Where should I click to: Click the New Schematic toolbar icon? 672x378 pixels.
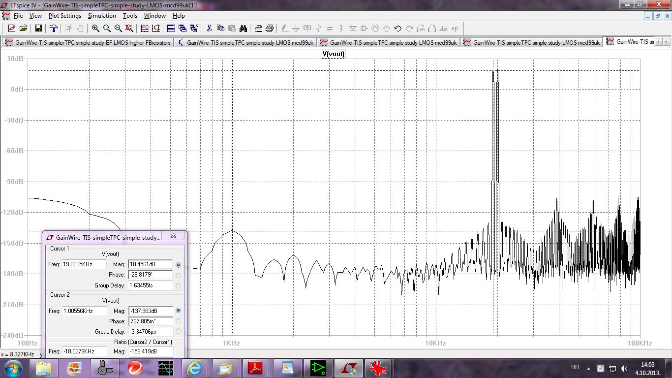pos(12,29)
